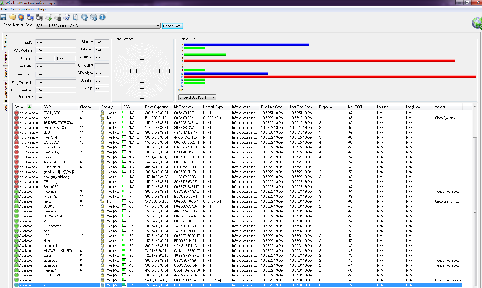Sort by the RSSI column header
This screenshot has width=482, height=288.
click(x=132, y=107)
